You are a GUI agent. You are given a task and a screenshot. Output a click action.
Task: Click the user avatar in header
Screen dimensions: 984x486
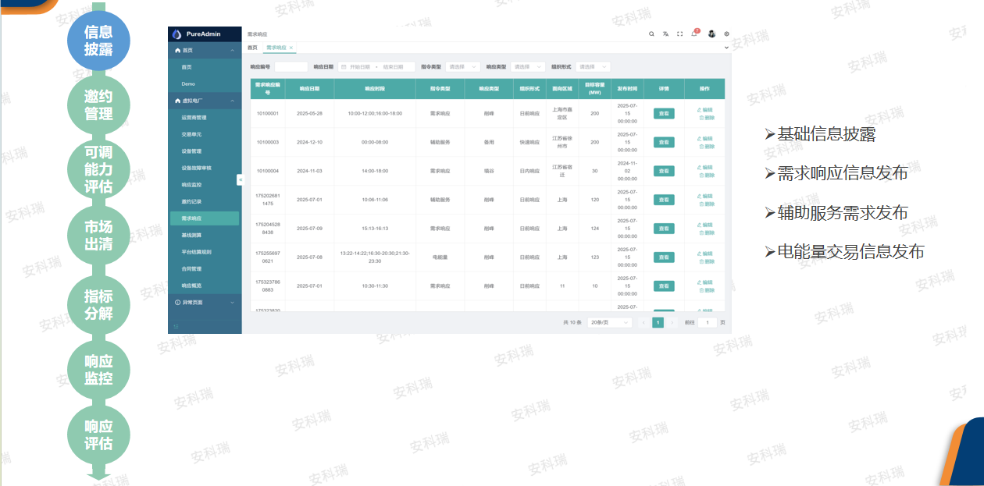[711, 34]
